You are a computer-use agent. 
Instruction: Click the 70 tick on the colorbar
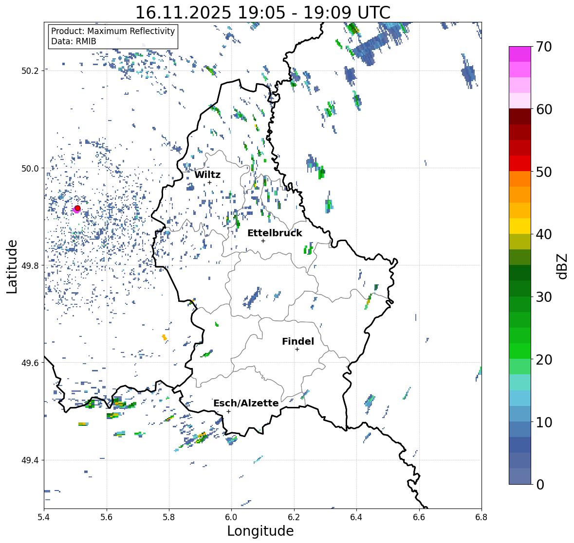coord(544,47)
